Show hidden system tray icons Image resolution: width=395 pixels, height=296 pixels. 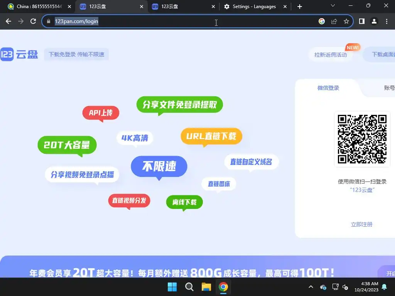pyautogui.click(x=311, y=287)
